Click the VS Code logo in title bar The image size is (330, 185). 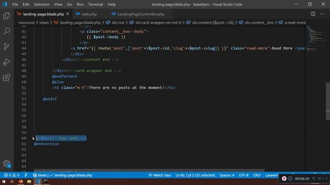[x=5, y=4]
